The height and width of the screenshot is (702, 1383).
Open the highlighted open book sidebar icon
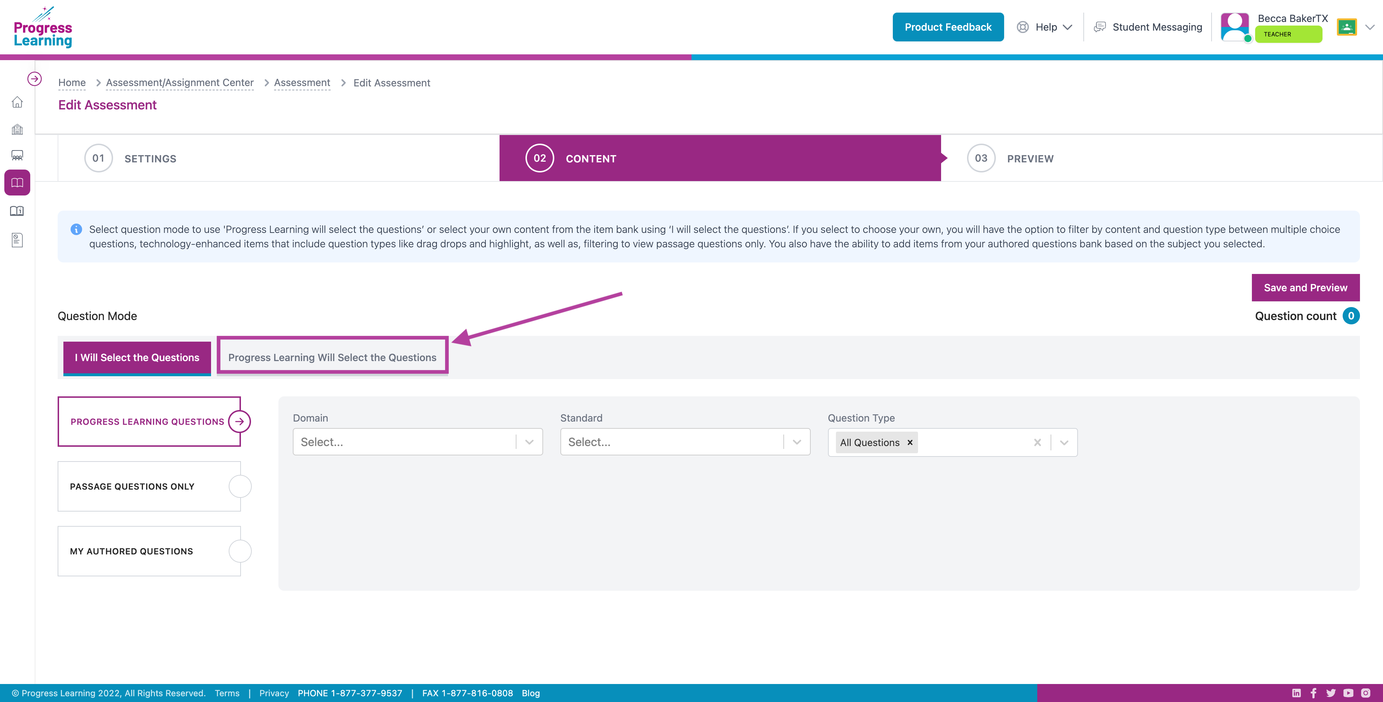coord(17,183)
